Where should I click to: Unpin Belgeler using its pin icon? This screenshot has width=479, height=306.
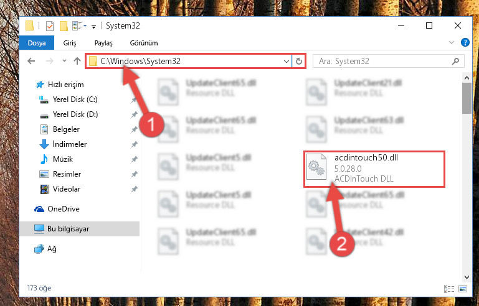[x=134, y=129]
